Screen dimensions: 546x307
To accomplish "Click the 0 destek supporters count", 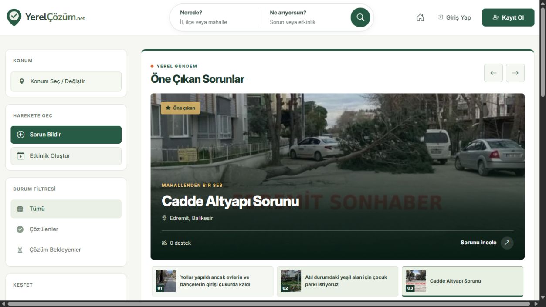I will click(176, 243).
